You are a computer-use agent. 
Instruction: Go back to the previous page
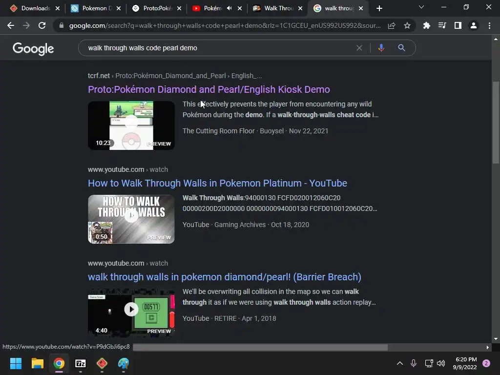(x=11, y=25)
